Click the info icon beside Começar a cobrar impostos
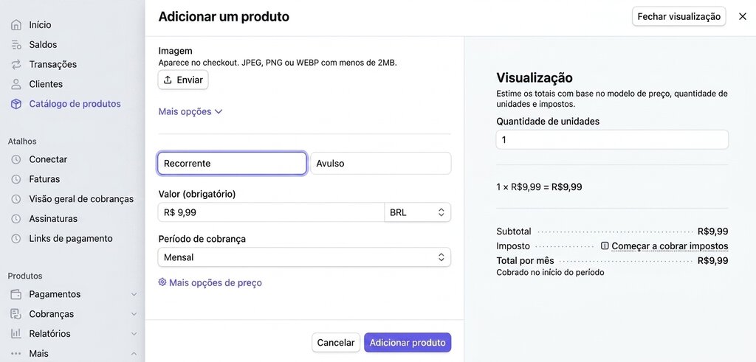Viewport: 756px width, 362px height. (605, 246)
